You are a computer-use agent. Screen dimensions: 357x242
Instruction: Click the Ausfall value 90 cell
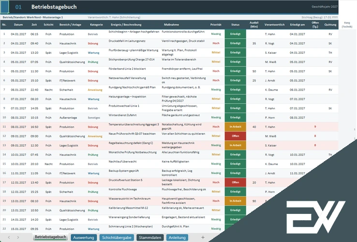point(254,201)
